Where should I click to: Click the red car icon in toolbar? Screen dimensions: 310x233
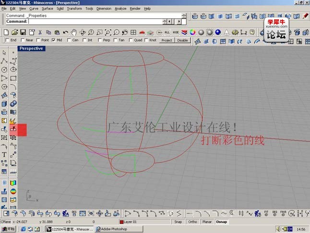click(x=142, y=32)
